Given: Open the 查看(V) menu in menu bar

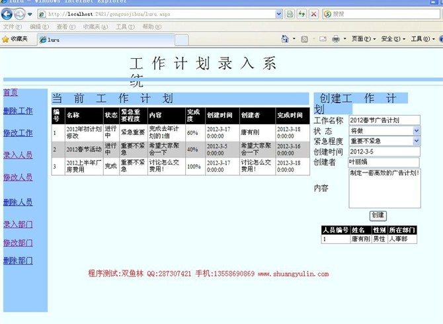Looking at the screenshot, I should point(65,26).
